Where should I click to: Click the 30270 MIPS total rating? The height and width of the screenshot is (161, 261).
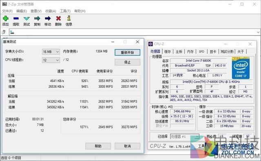pos(129,127)
